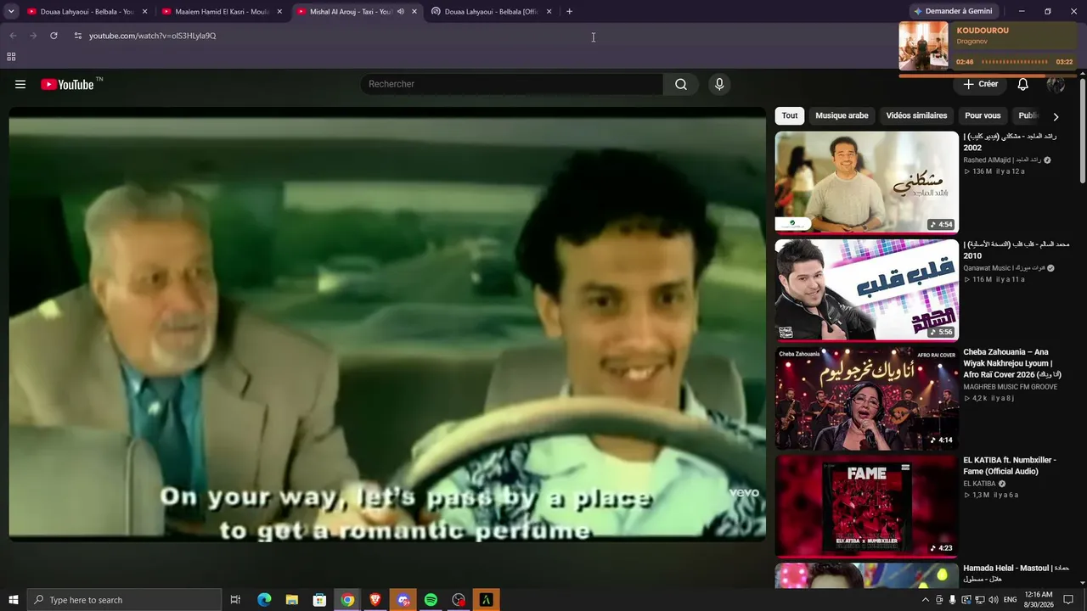1087x611 pixels.
Task: Open the YouTube guide hamburger menu
Action: coord(20,84)
